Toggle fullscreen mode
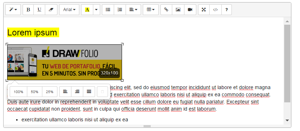The width and height of the screenshot is (300, 131). click(204, 10)
